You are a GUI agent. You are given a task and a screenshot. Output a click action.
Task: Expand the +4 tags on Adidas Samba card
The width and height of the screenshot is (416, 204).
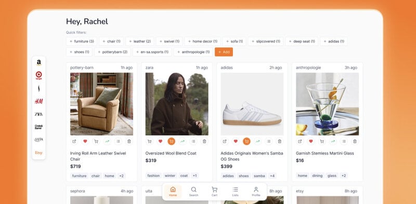point(272,175)
